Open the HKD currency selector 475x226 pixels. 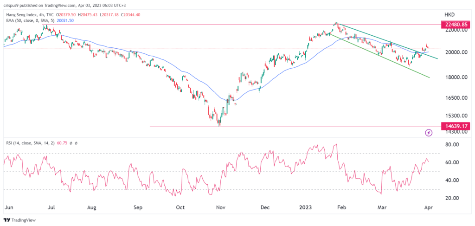point(449,14)
